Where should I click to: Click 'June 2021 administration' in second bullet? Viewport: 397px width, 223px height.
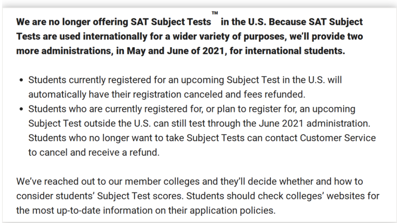click(314, 123)
